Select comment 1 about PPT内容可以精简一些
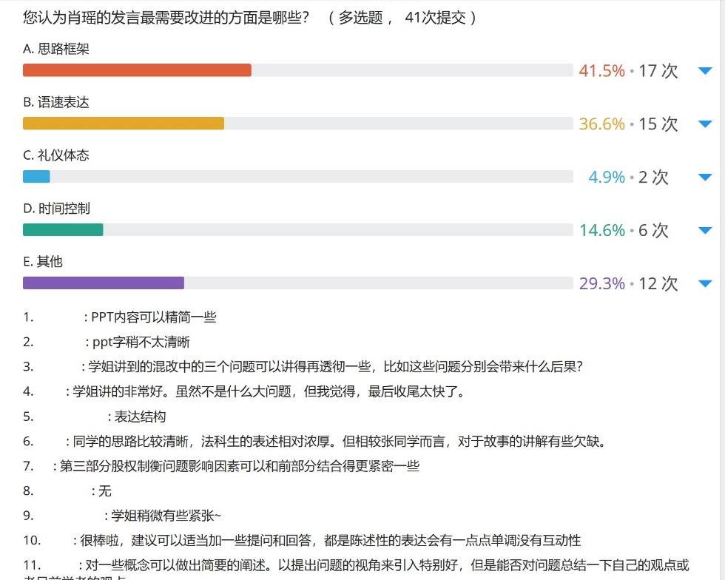 pos(153,317)
